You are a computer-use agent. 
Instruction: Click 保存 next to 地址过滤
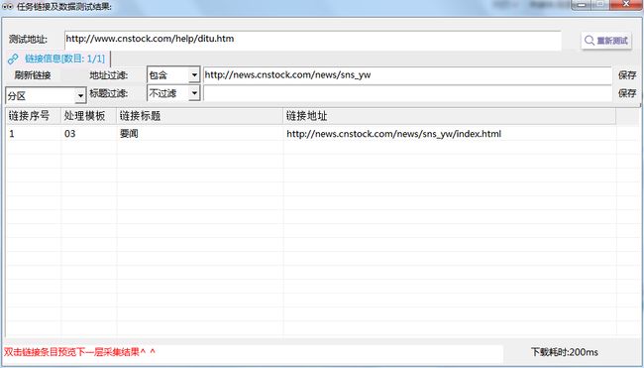[x=627, y=75]
